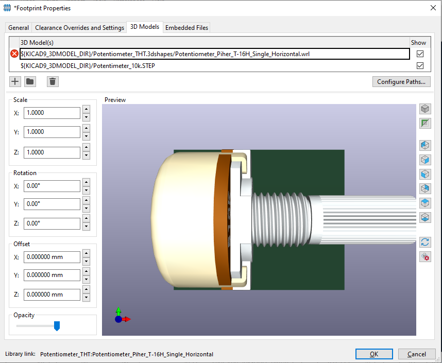This screenshot has height=363, width=442.
Task: Click the error icon beside the .wrl model
Action: pos(14,54)
